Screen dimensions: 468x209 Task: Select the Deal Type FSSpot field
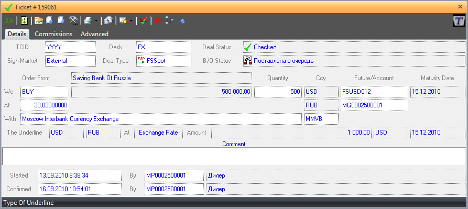click(x=164, y=61)
